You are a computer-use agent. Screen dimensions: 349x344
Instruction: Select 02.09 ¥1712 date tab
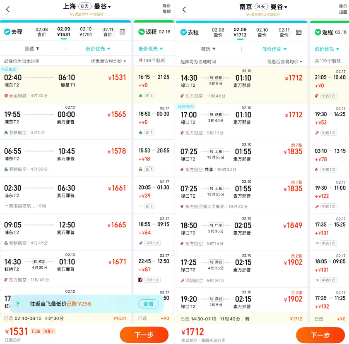(240, 32)
